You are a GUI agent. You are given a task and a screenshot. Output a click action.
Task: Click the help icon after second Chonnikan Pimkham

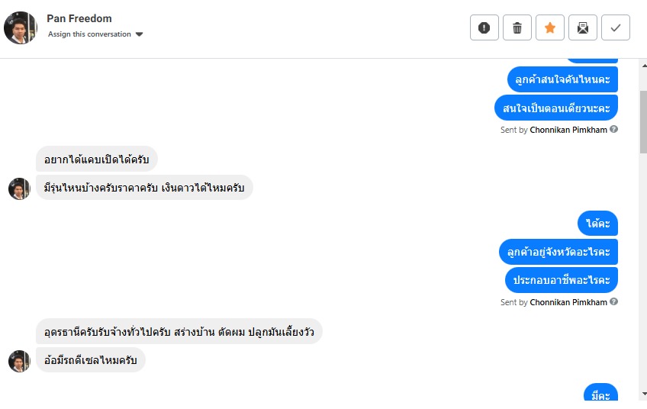614,302
